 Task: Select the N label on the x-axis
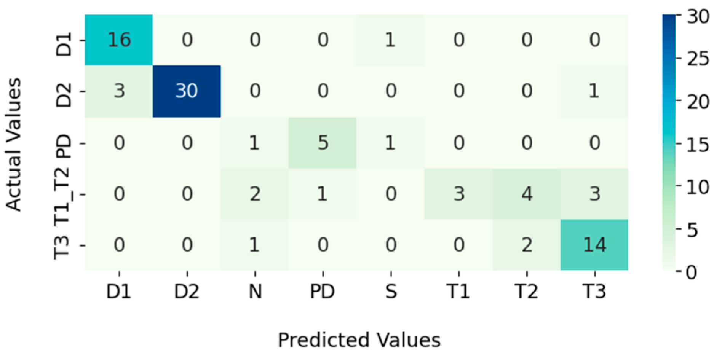tap(255, 292)
